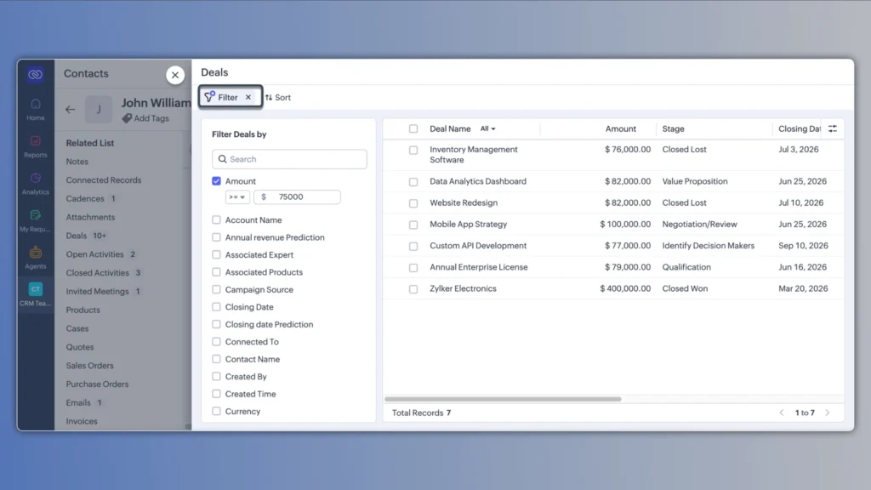
Task: Open the Website Redesign deal
Action: tap(464, 202)
